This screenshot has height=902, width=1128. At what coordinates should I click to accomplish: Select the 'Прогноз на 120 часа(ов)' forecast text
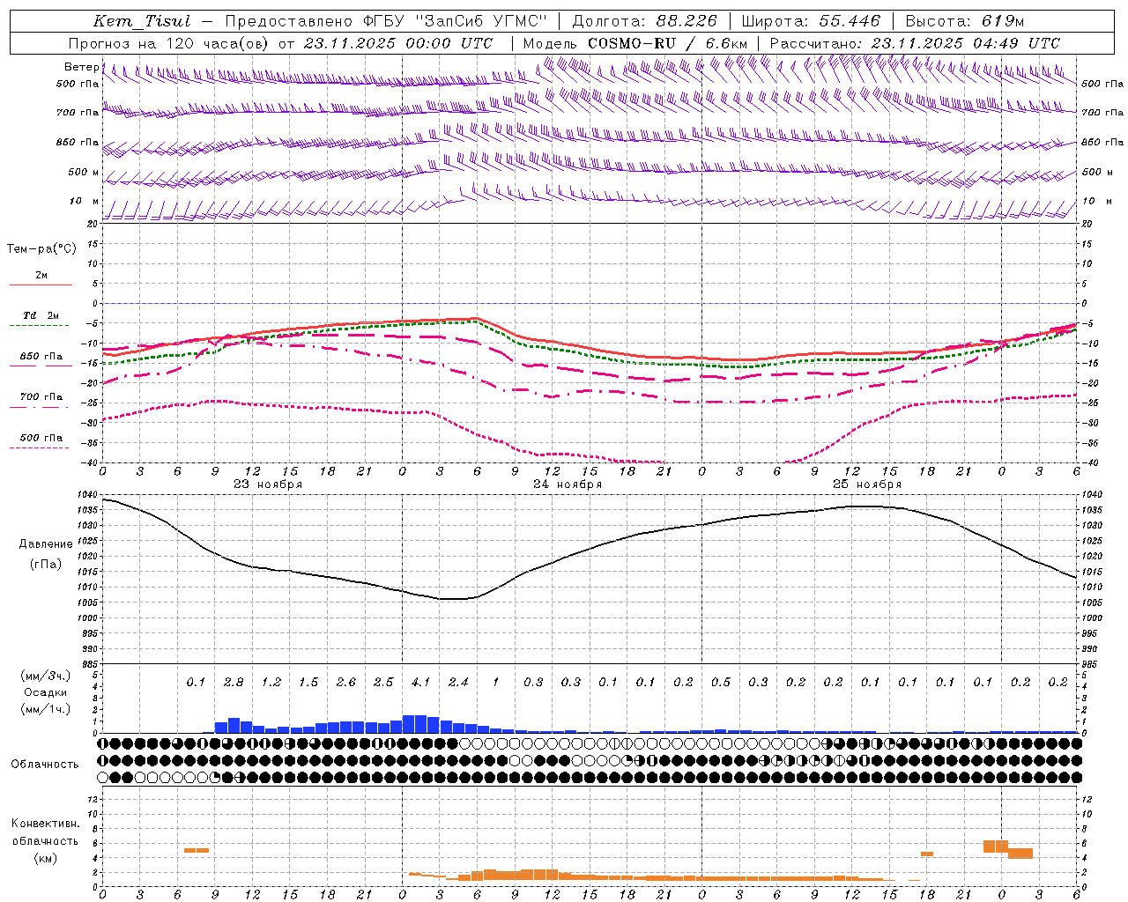(169, 43)
